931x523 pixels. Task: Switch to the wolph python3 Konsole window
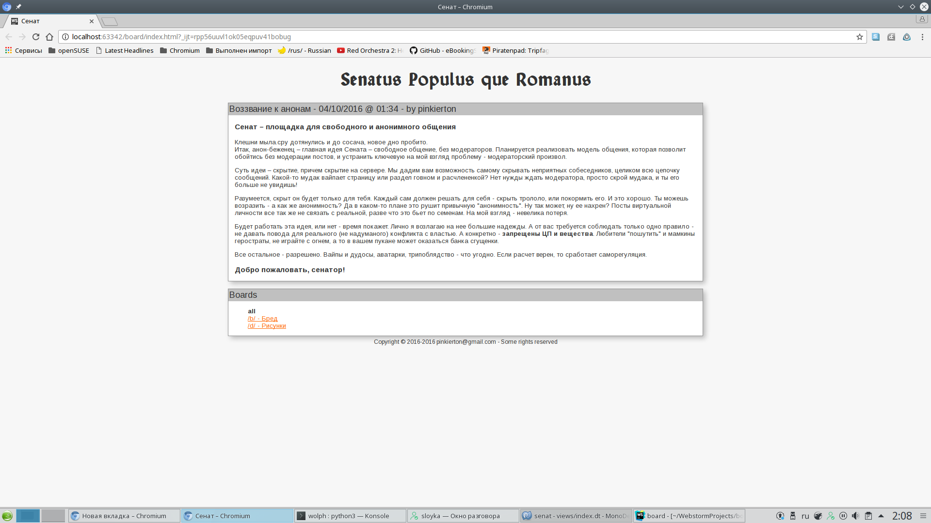[350, 516]
